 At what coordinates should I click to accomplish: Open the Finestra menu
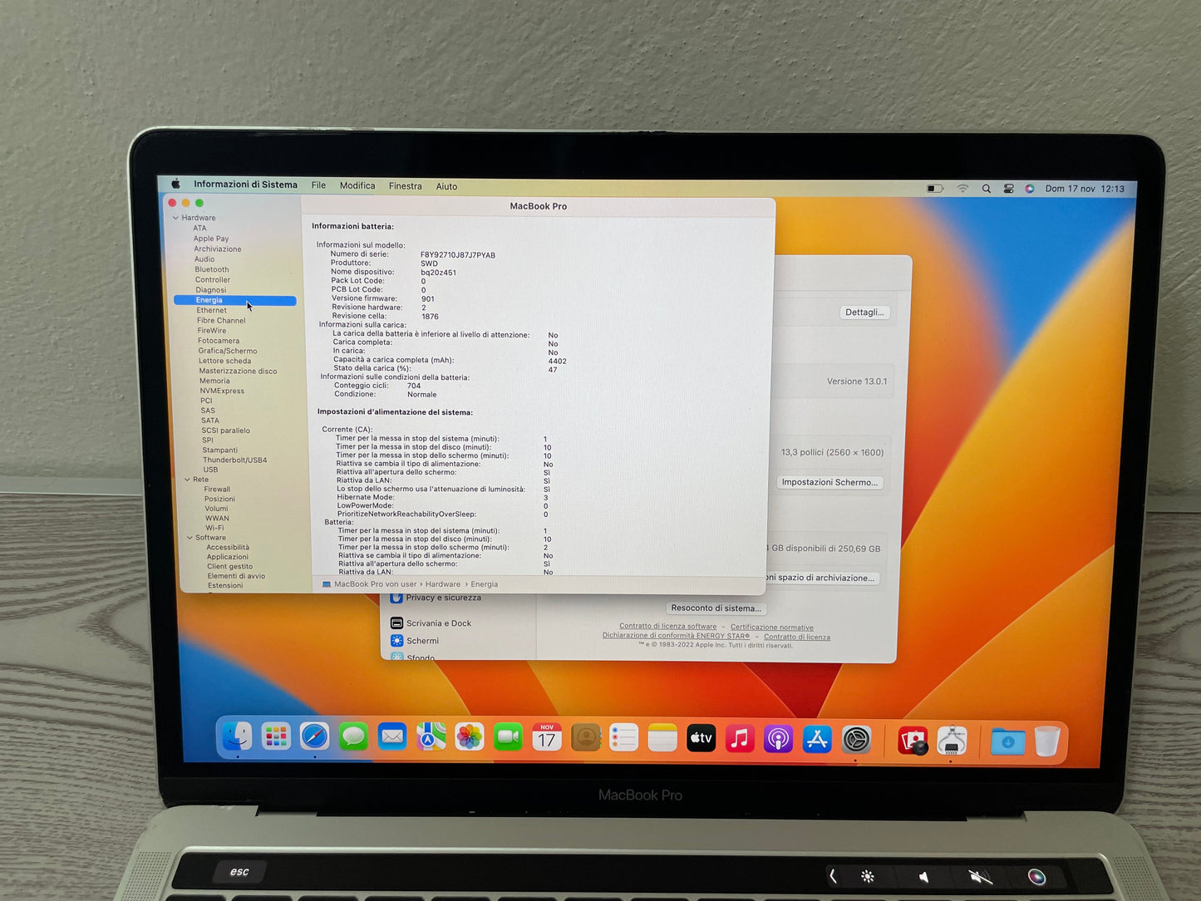point(406,186)
